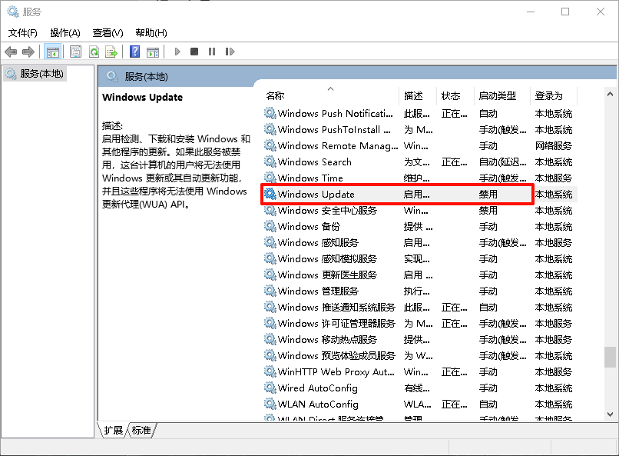This screenshot has width=619, height=456.
Task: Sort by the 名称 column header
Action: (x=331, y=95)
